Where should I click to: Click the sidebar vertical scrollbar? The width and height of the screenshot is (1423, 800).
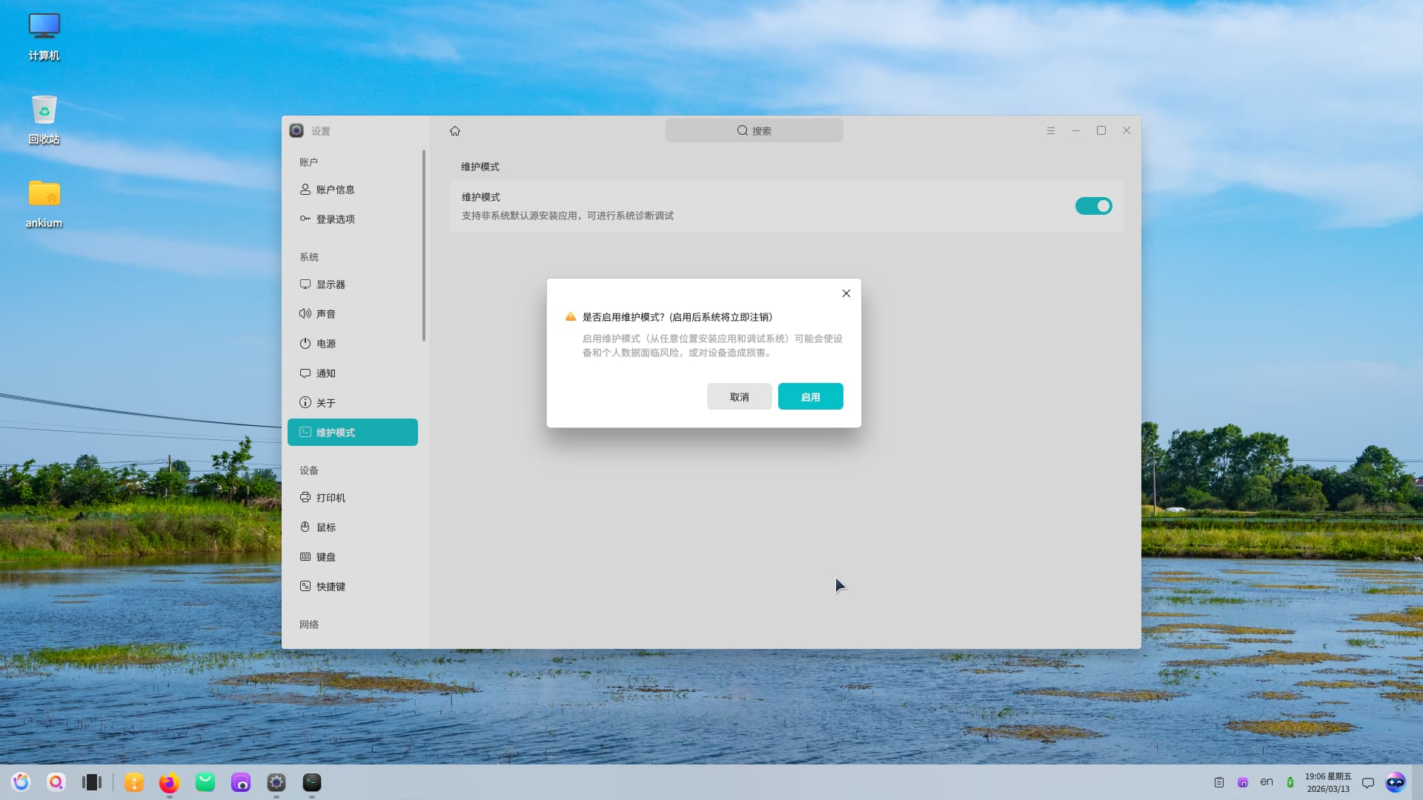point(424,244)
